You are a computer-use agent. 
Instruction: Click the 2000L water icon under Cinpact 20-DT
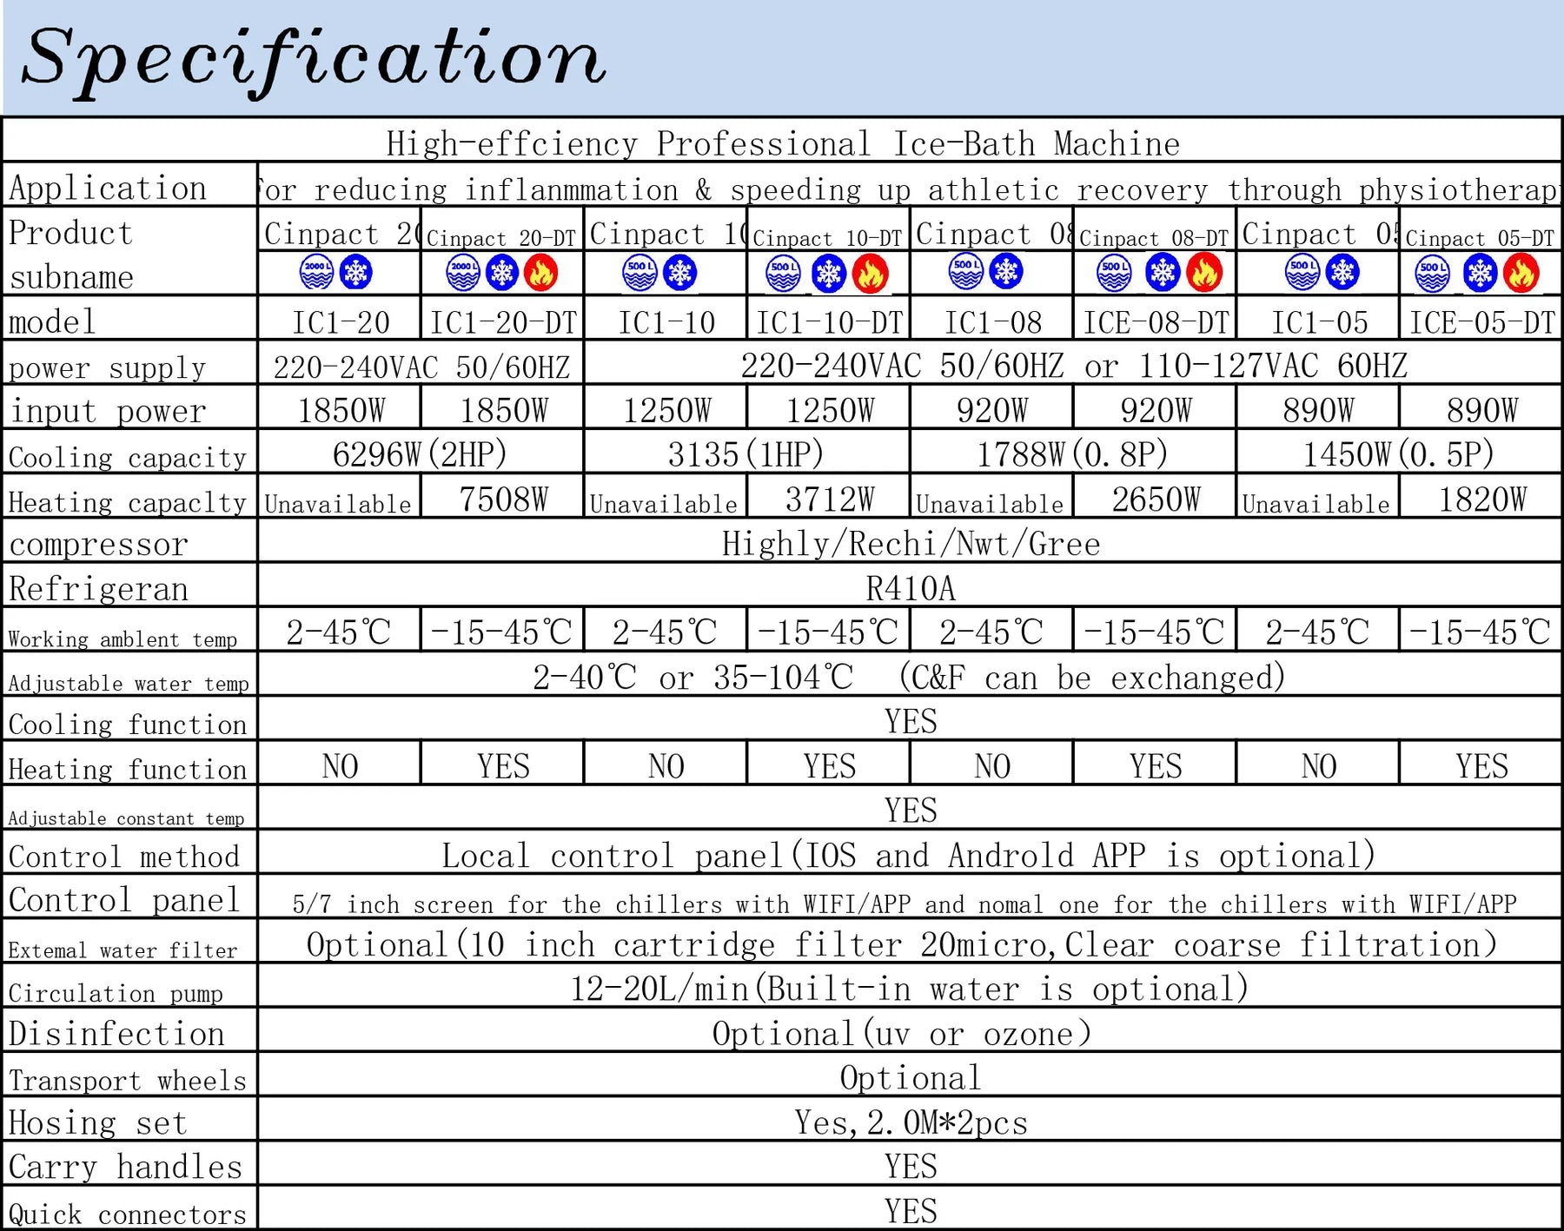(x=463, y=273)
